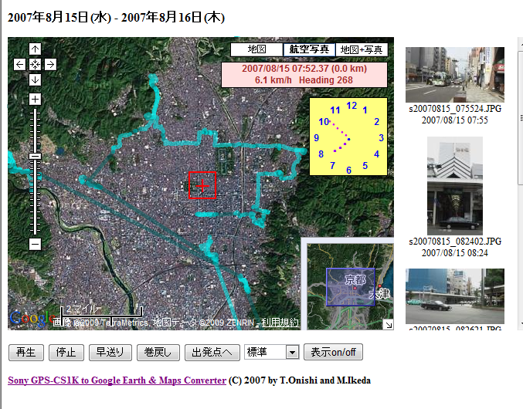The height and width of the screenshot is (409, 523).
Task: Fast forward with 早送り button
Action: pyautogui.click(x=110, y=353)
